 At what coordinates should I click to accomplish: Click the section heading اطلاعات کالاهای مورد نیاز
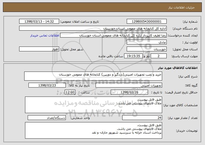178,68
